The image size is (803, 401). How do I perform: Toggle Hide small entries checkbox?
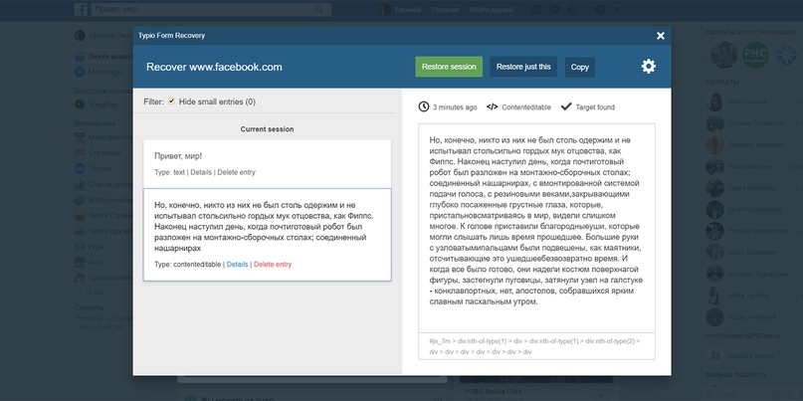click(171, 101)
